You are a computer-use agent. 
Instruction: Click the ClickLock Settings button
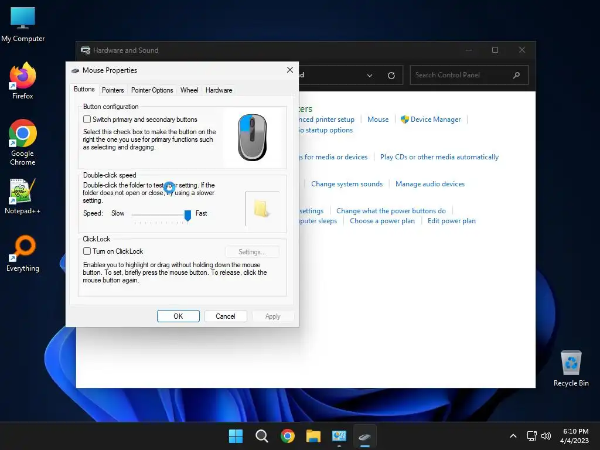click(252, 252)
